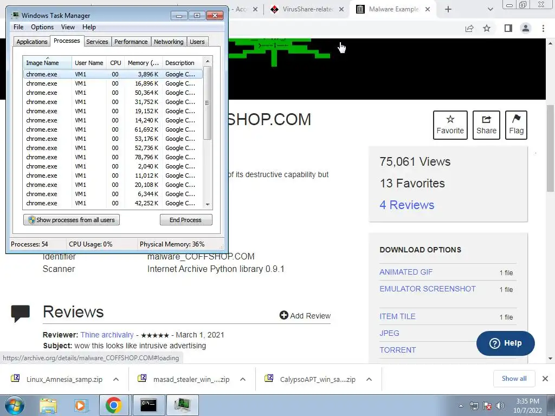Click the network tray icon
The height and width of the screenshot is (416, 555).
pos(474,405)
